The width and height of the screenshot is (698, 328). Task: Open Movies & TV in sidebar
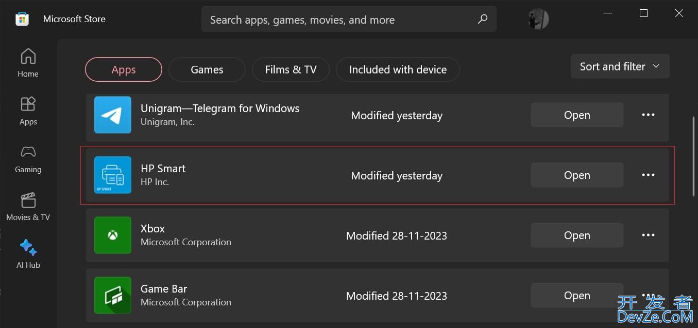pyautogui.click(x=28, y=206)
